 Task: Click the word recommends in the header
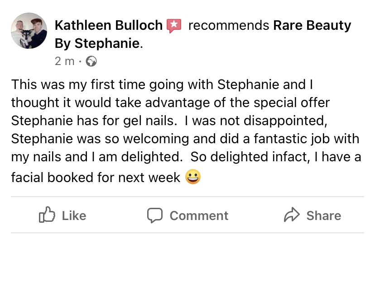point(229,25)
